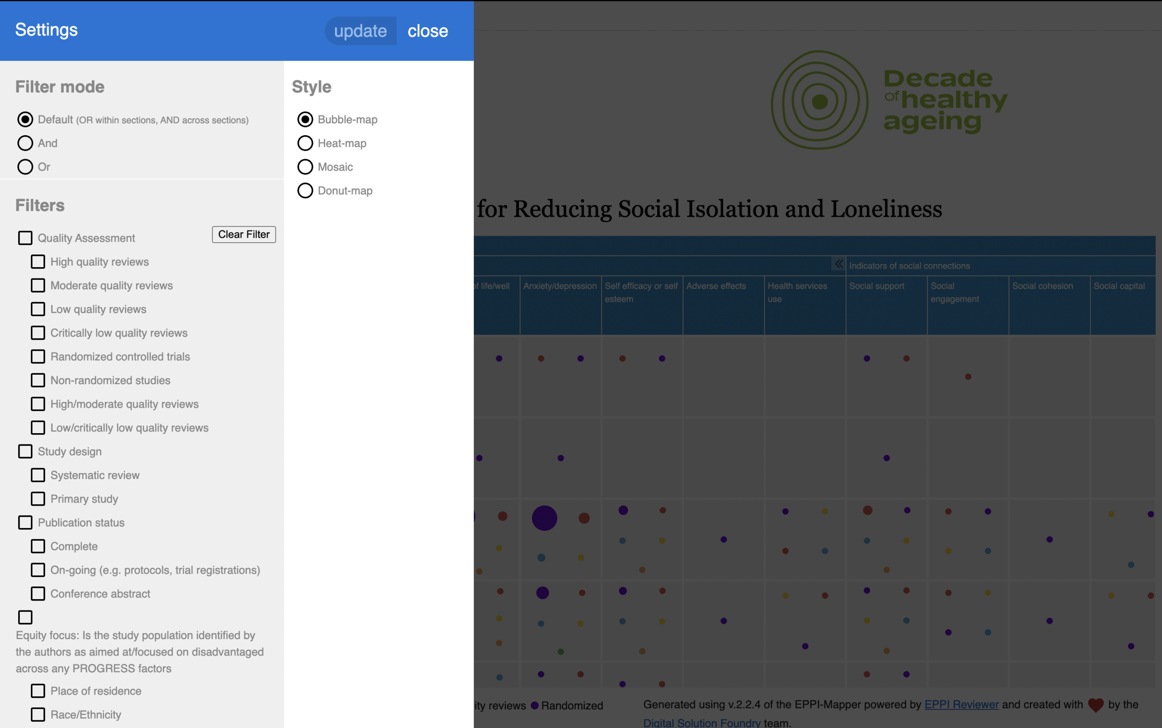Select the Donut-map style

coord(305,190)
